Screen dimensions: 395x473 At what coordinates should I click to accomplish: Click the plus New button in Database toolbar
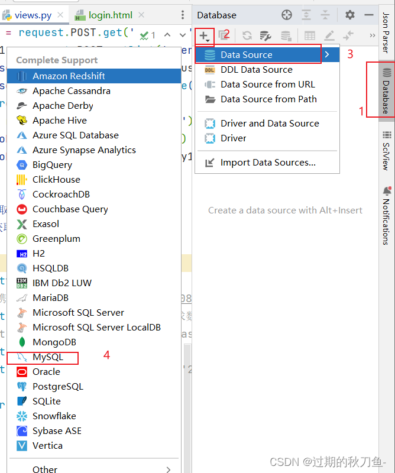point(204,36)
